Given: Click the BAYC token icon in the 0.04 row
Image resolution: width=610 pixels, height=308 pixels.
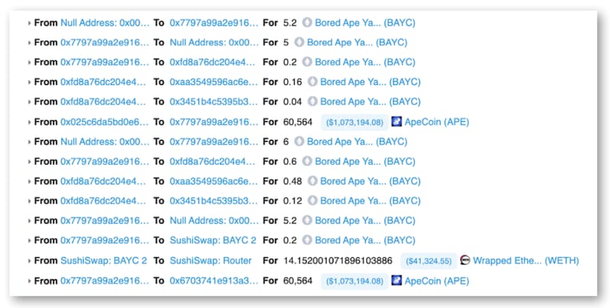Looking at the screenshot, I should click(313, 101).
